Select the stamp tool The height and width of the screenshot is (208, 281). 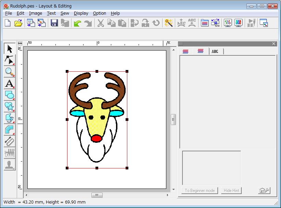tap(10, 165)
